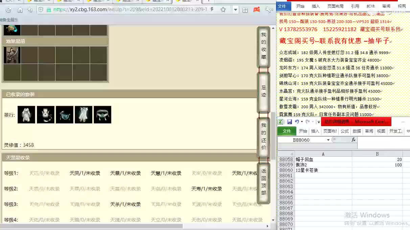Click Excel select-all corner button
This screenshot has height=230, width=410.
pos(286,154)
